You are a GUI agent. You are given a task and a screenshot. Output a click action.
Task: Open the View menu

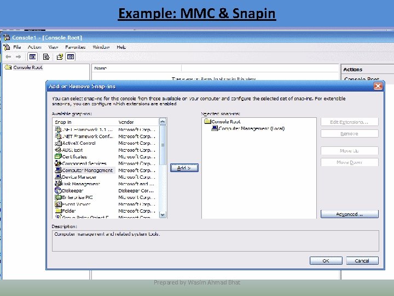coord(53,47)
